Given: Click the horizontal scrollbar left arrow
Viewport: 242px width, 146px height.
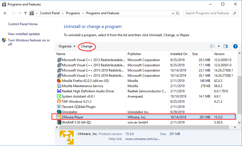Looking at the screenshot, I should [x=57, y=127].
